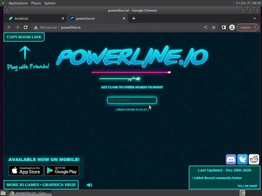
Task: Open a new tab with plus button
Action: pos(134,18)
